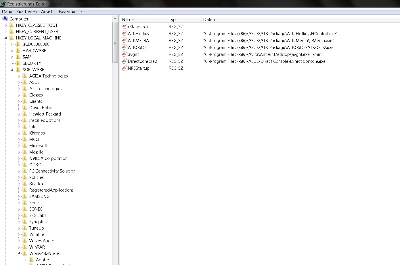Select the Driver Robot key

pos(41,107)
